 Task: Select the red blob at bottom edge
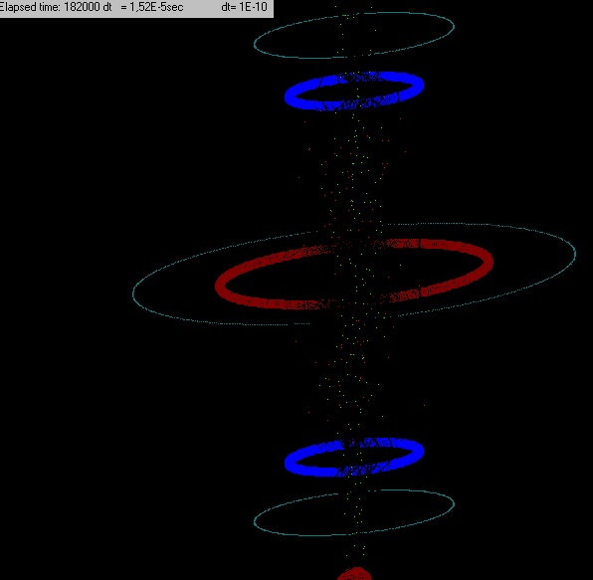click(355, 574)
